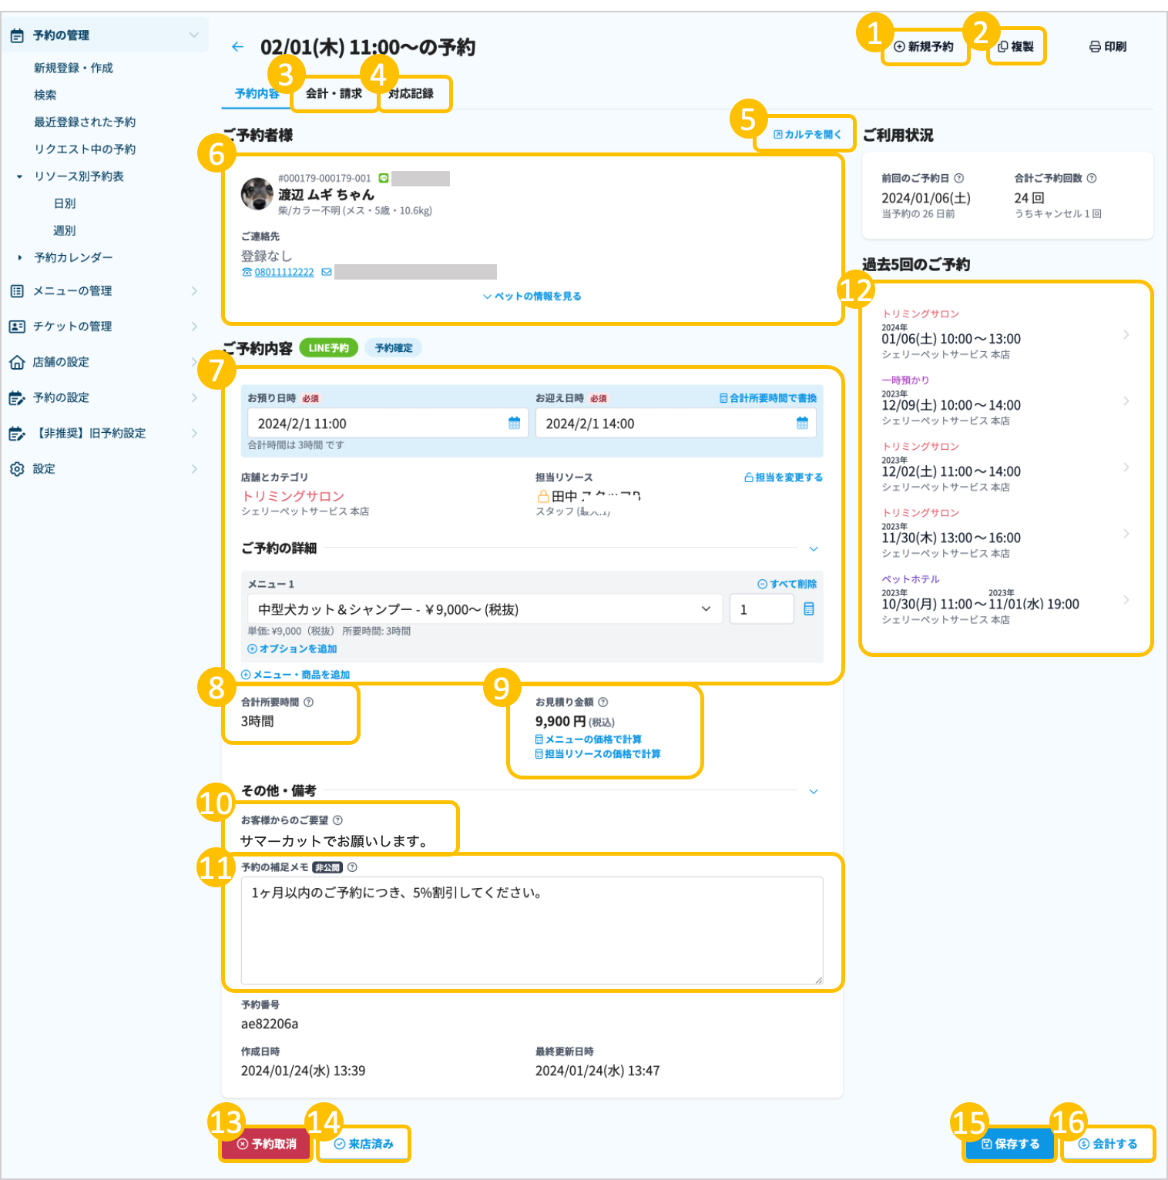Click the pet profile photo of ムギ
The width and height of the screenshot is (1168, 1180).
tap(257, 193)
